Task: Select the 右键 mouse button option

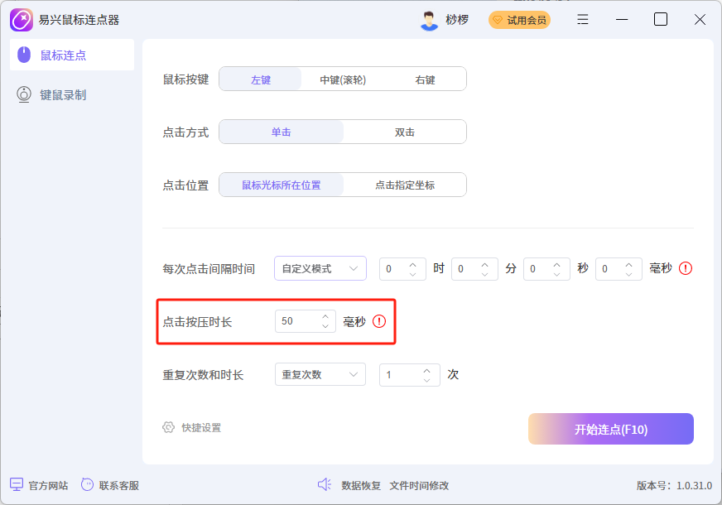Action: pos(422,79)
